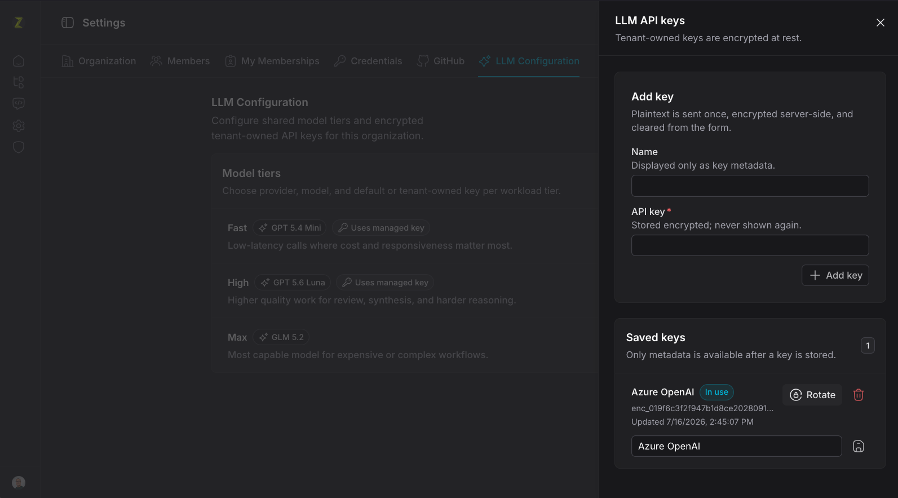
Task: Switch to the Credentials tab
Action: click(368, 61)
